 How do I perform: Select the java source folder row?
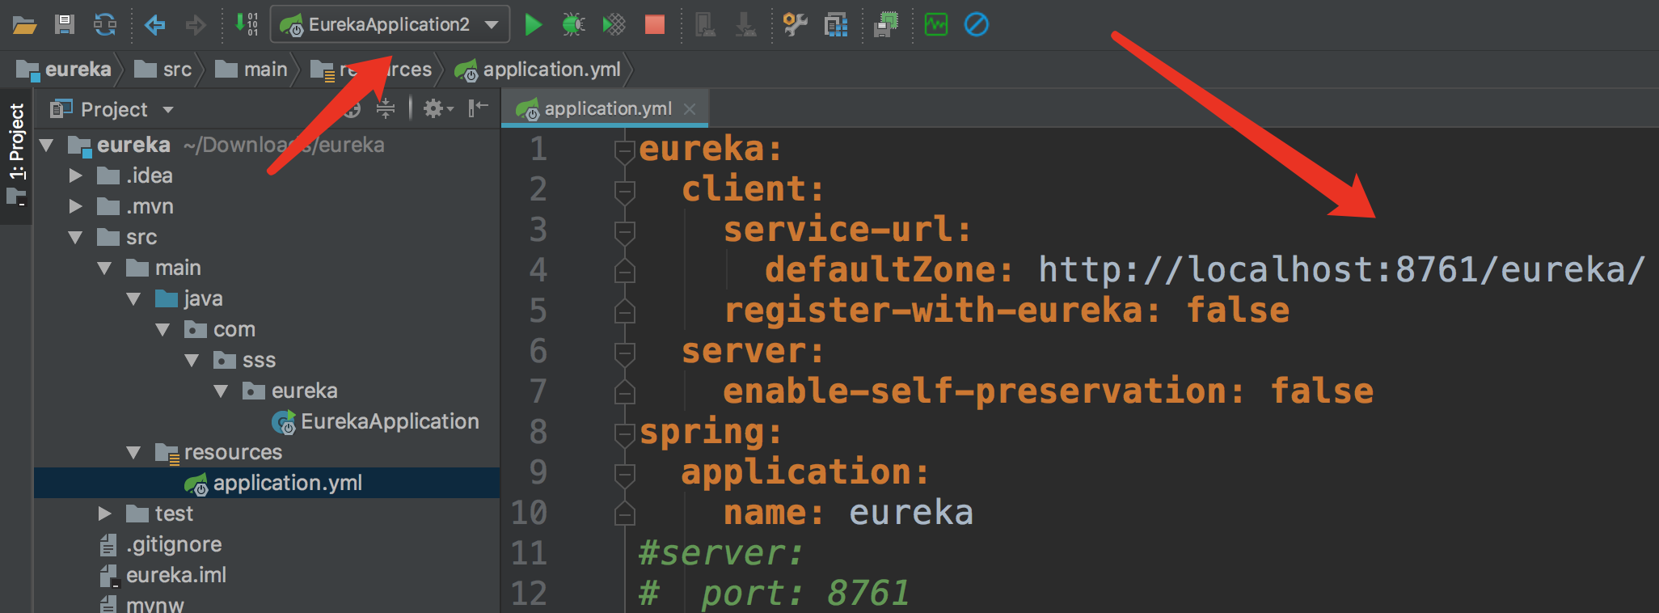(x=267, y=298)
